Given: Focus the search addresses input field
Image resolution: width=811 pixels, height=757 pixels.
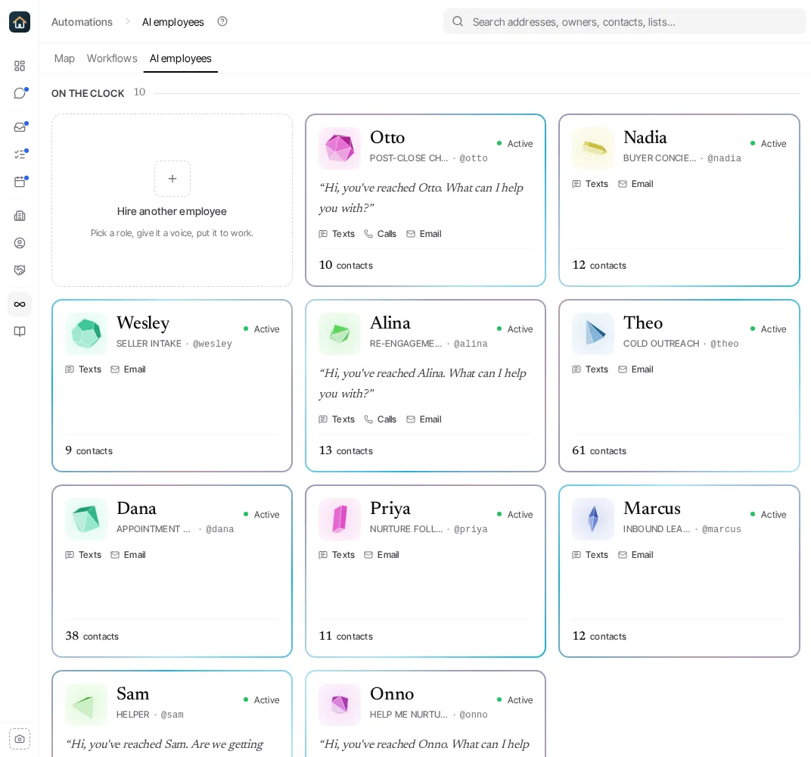Looking at the screenshot, I should click(x=624, y=22).
